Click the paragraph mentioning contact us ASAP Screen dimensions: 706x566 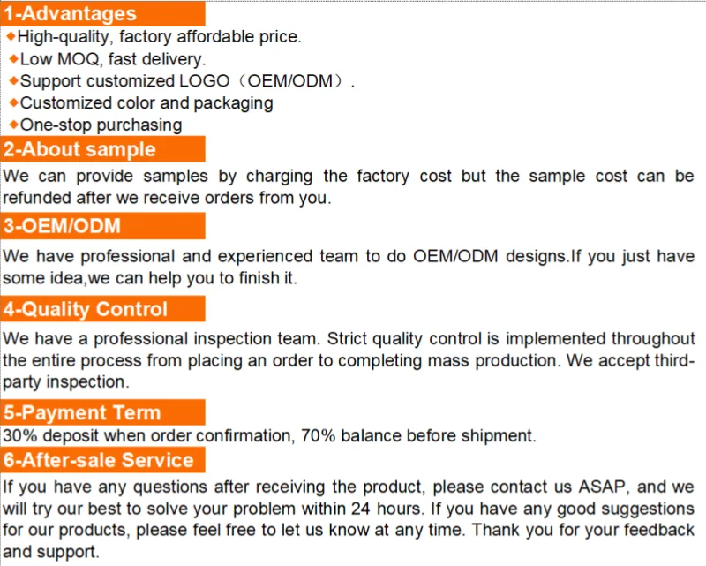click(x=349, y=518)
